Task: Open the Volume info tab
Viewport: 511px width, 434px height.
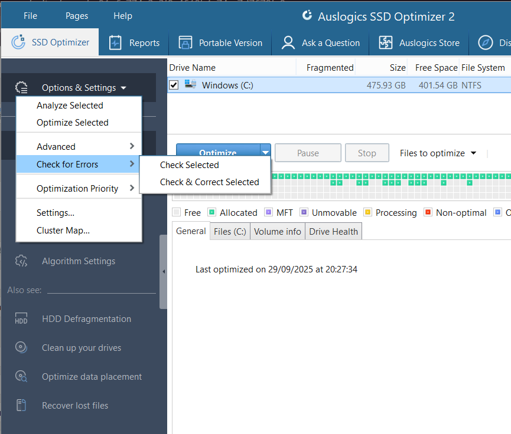Action: (x=277, y=232)
